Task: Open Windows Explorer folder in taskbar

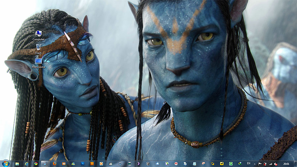Action: [x=17, y=164]
